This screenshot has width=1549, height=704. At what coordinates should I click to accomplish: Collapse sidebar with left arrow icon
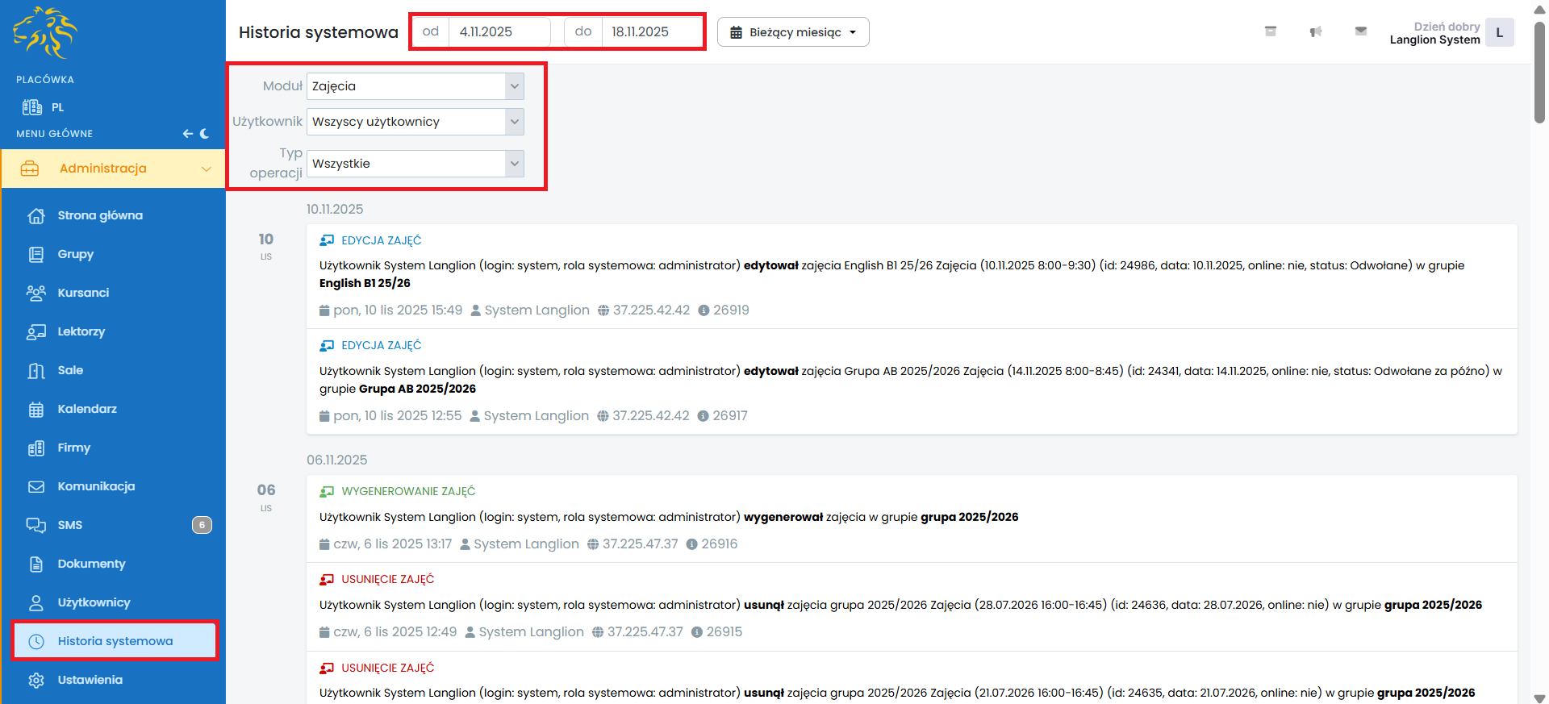tap(187, 134)
